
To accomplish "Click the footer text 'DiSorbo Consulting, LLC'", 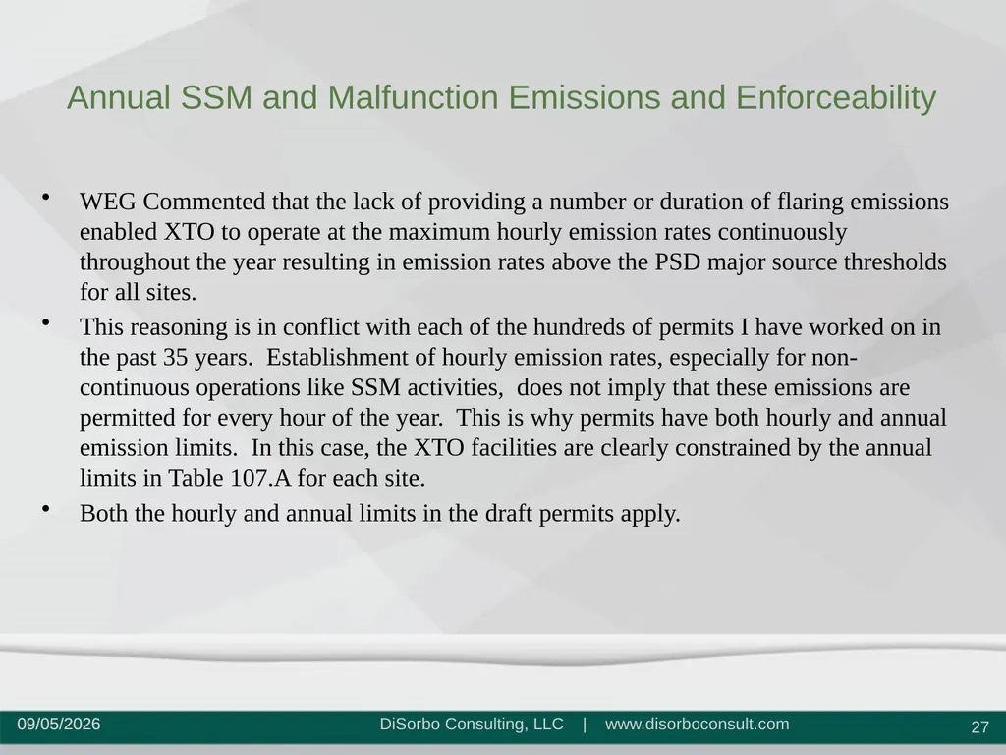I will [472, 725].
